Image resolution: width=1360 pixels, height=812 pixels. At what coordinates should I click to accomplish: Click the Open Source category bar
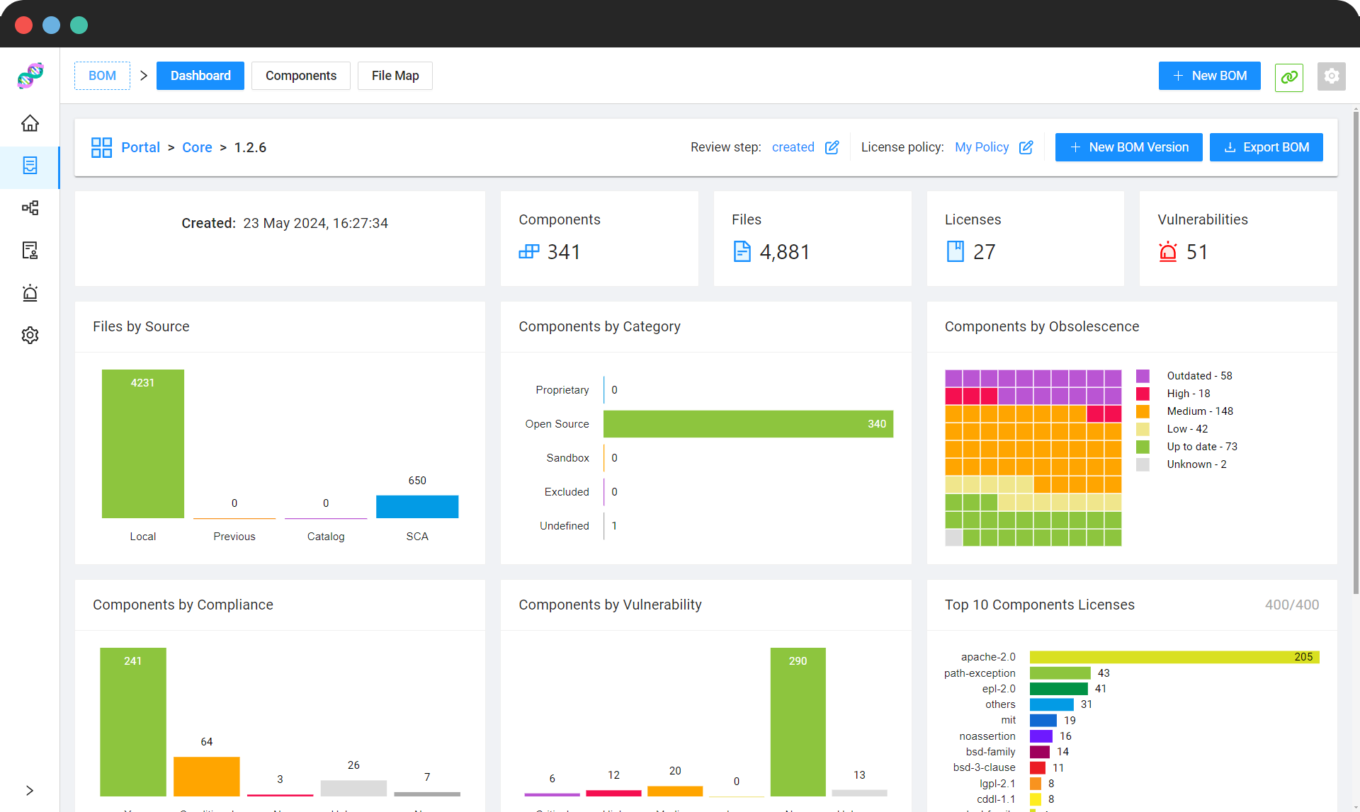coord(748,424)
